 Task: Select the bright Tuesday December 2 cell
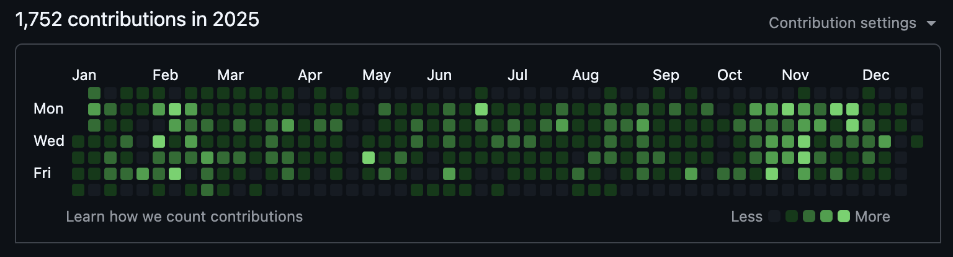[x=852, y=125]
